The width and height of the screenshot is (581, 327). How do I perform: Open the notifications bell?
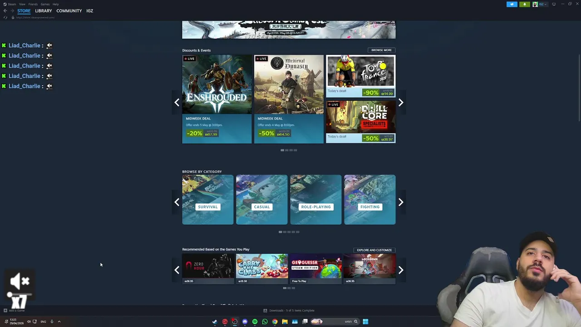[x=525, y=4]
